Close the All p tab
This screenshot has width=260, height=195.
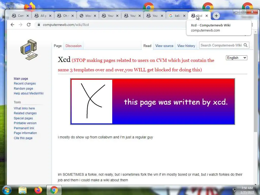pos(50,16)
